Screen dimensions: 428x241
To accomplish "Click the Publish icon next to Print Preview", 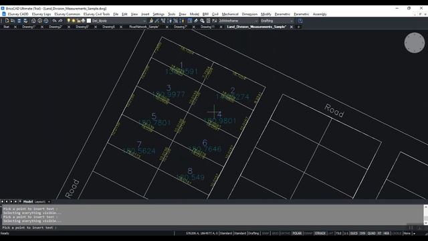I will coord(46,21).
